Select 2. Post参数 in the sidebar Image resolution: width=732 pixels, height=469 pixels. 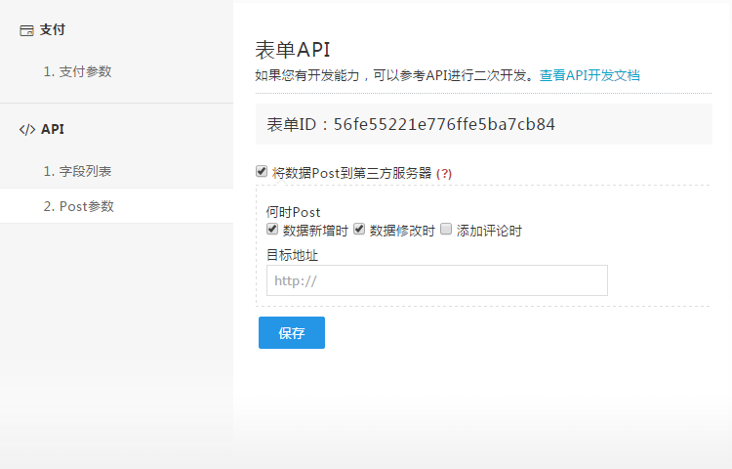click(x=78, y=206)
